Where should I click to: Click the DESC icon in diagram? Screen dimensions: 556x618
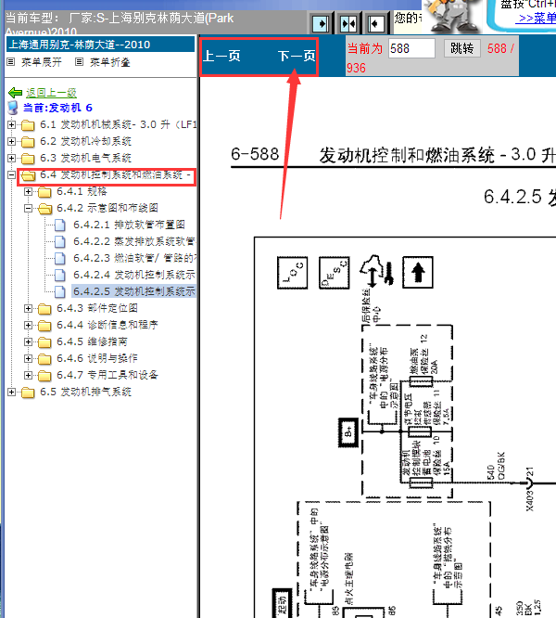click(335, 273)
